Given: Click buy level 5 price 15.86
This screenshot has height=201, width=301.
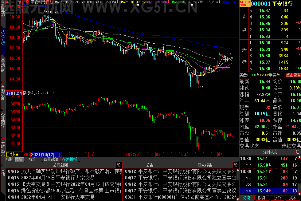Looking at the screenshot, I should (x=264, y=69).
